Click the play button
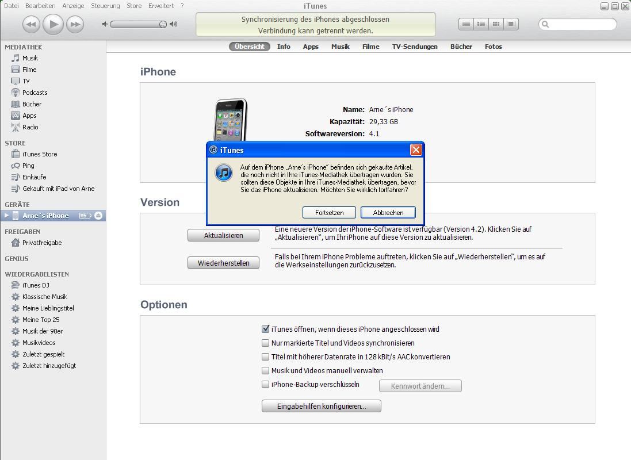 click(x=53, y=24)
